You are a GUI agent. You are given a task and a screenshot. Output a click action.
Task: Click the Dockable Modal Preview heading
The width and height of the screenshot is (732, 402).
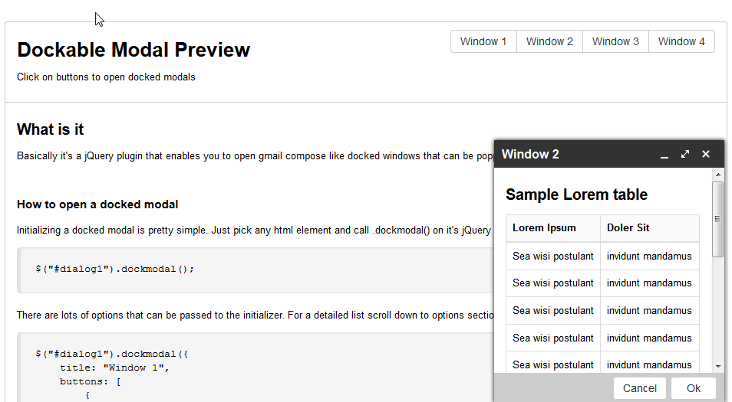coord(134,50)
